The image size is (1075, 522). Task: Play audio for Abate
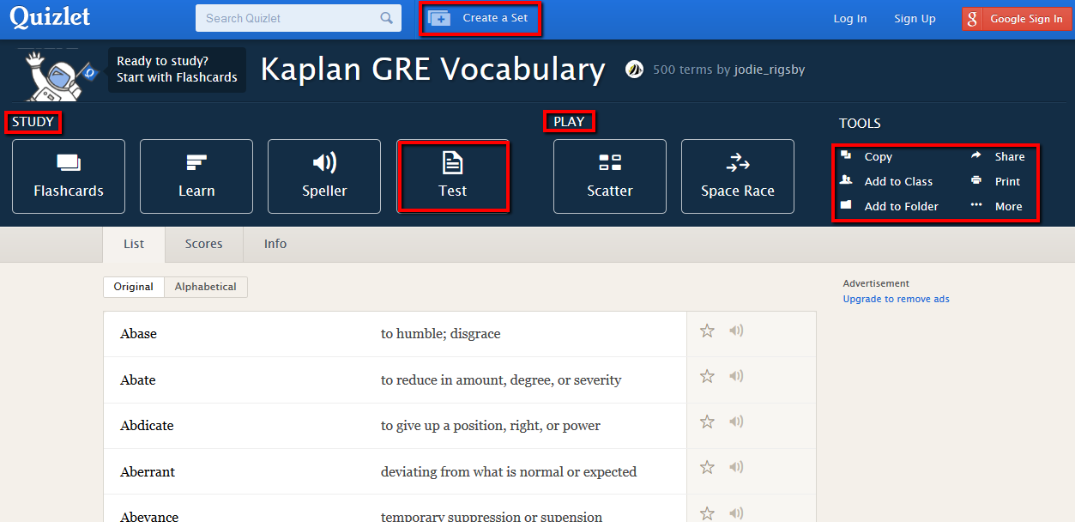click(x=736, y=376)
